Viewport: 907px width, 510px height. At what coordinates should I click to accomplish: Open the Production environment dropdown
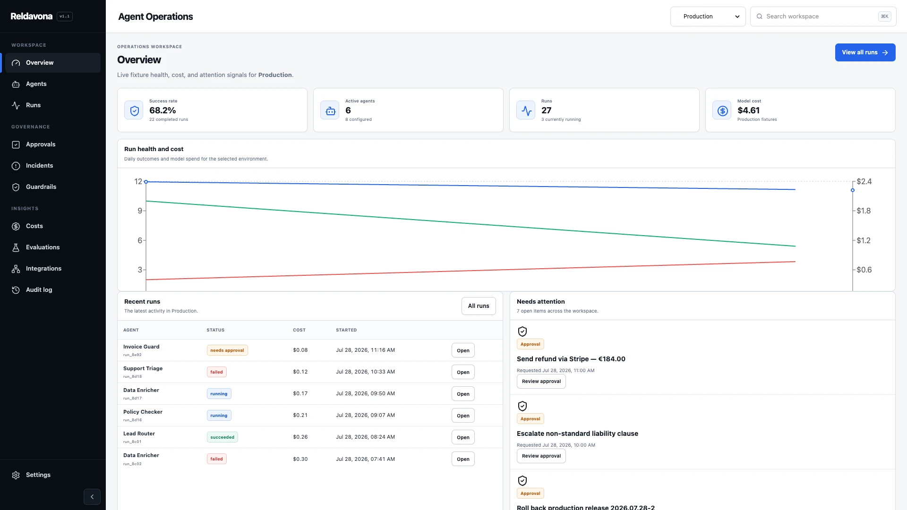(708, 17)
